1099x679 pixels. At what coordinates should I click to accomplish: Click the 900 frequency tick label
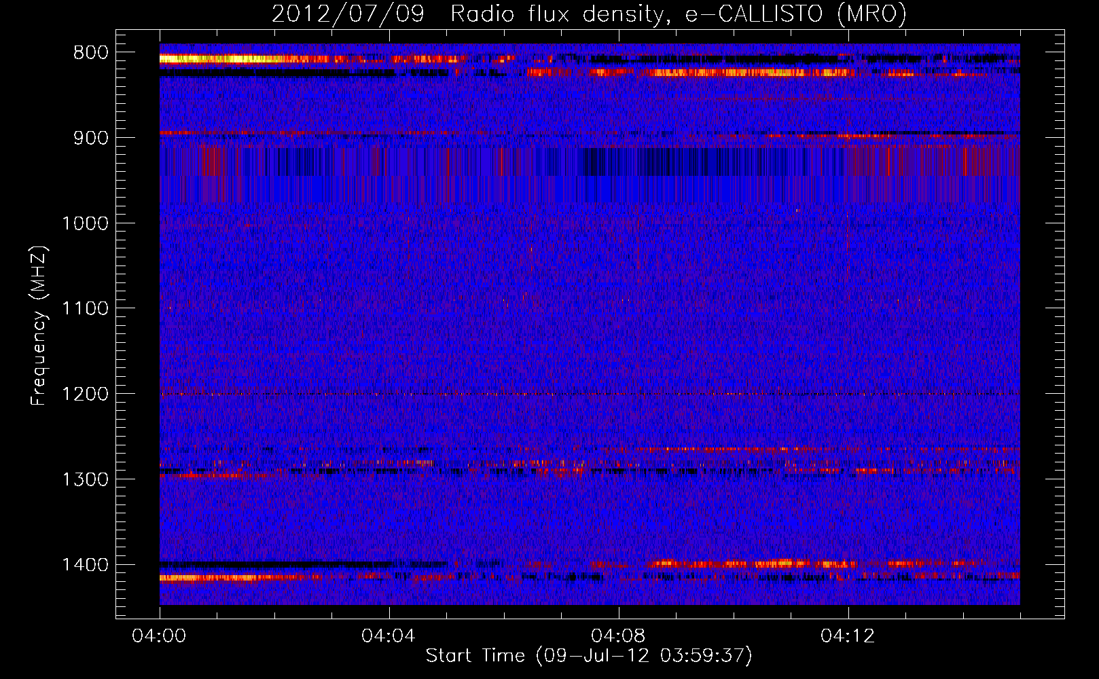click(91, 138)
